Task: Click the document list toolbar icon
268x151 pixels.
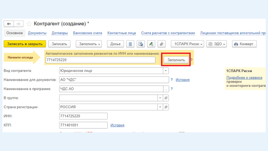Action: pyautogui.click(x=130, y=44)
